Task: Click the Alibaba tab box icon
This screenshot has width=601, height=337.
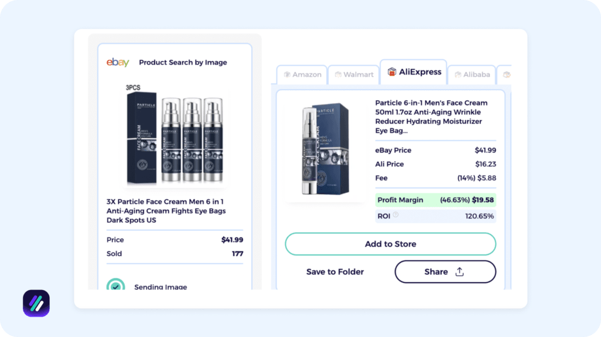Action: [458, 74]
